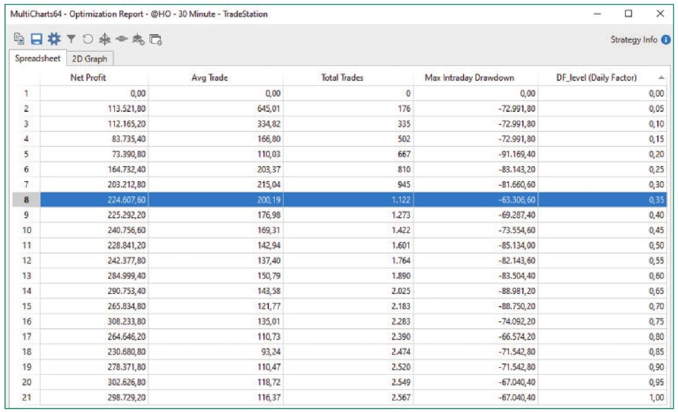Open the Strategy Info link
The height and width of the screenshot is (412, 678).
click(634, 39)
